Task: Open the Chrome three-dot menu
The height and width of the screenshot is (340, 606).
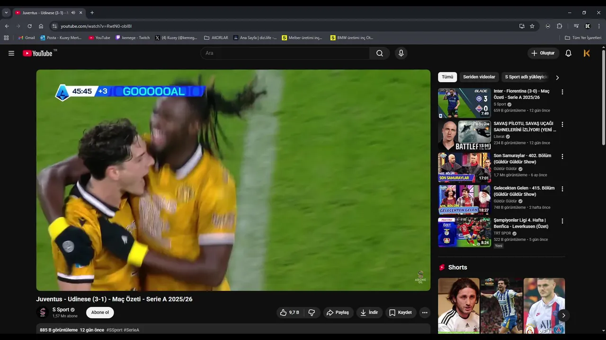Action: [599, 26]
